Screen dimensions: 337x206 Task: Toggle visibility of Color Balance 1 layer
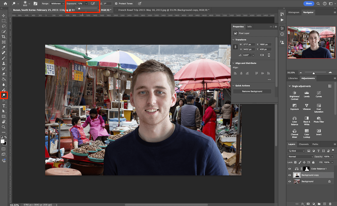(x=290, y=169)
